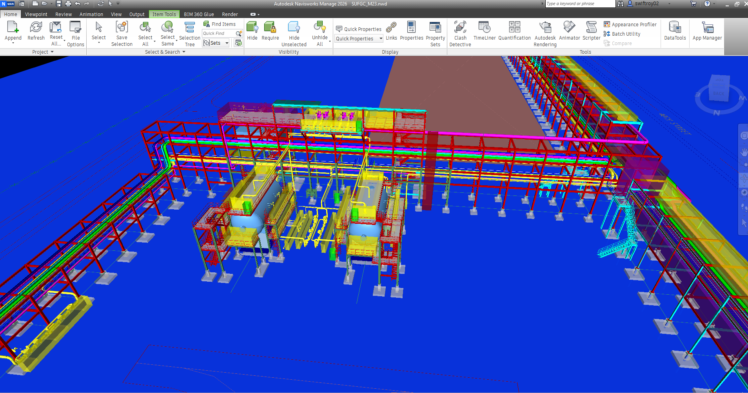This screenshot has width=748, height=393.
Task: Toggle Hide Unselected items
Action: 294,33
